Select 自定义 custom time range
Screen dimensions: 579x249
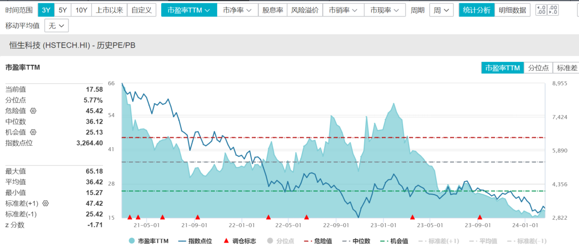point(142,10)
